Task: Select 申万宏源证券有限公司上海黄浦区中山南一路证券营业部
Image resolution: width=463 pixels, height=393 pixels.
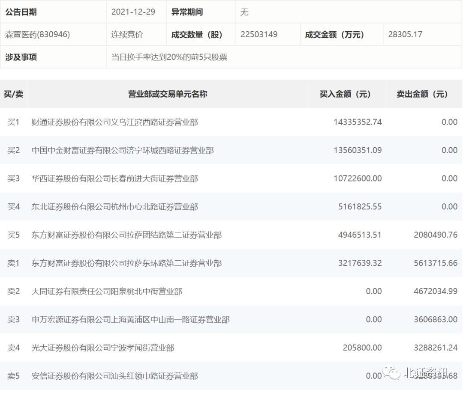Action: [131, 320]
